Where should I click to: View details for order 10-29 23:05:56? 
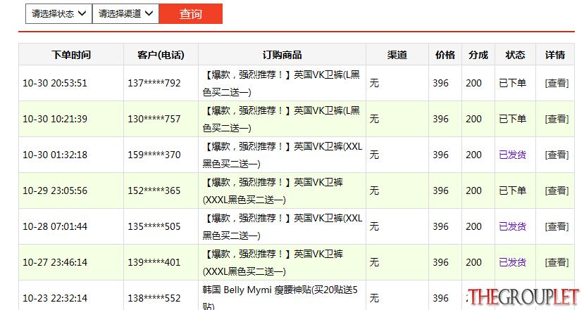[557, 190]
